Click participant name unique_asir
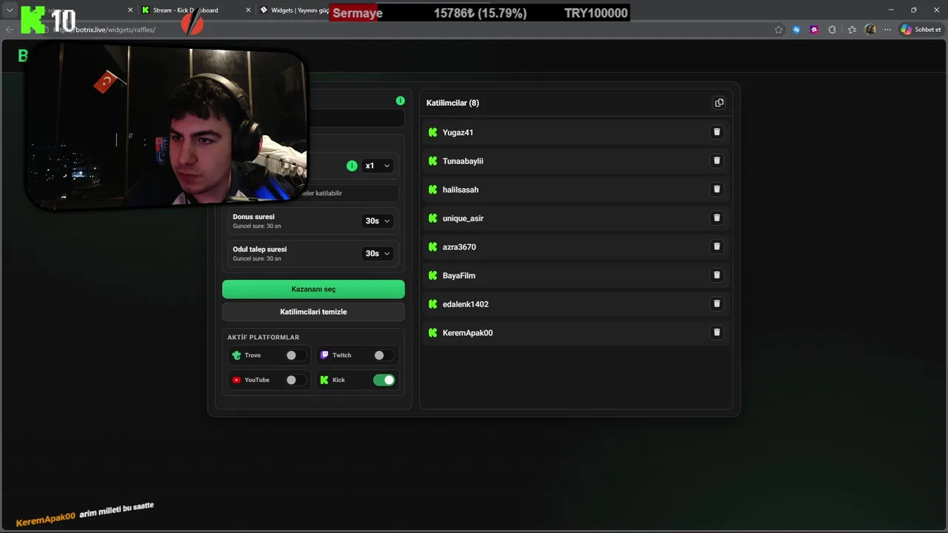The image size is (948, 533). click(463, 218)
